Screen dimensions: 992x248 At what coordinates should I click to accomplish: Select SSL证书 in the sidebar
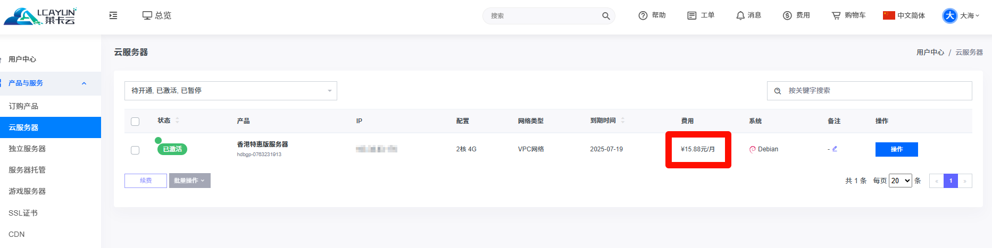point(23,213)
